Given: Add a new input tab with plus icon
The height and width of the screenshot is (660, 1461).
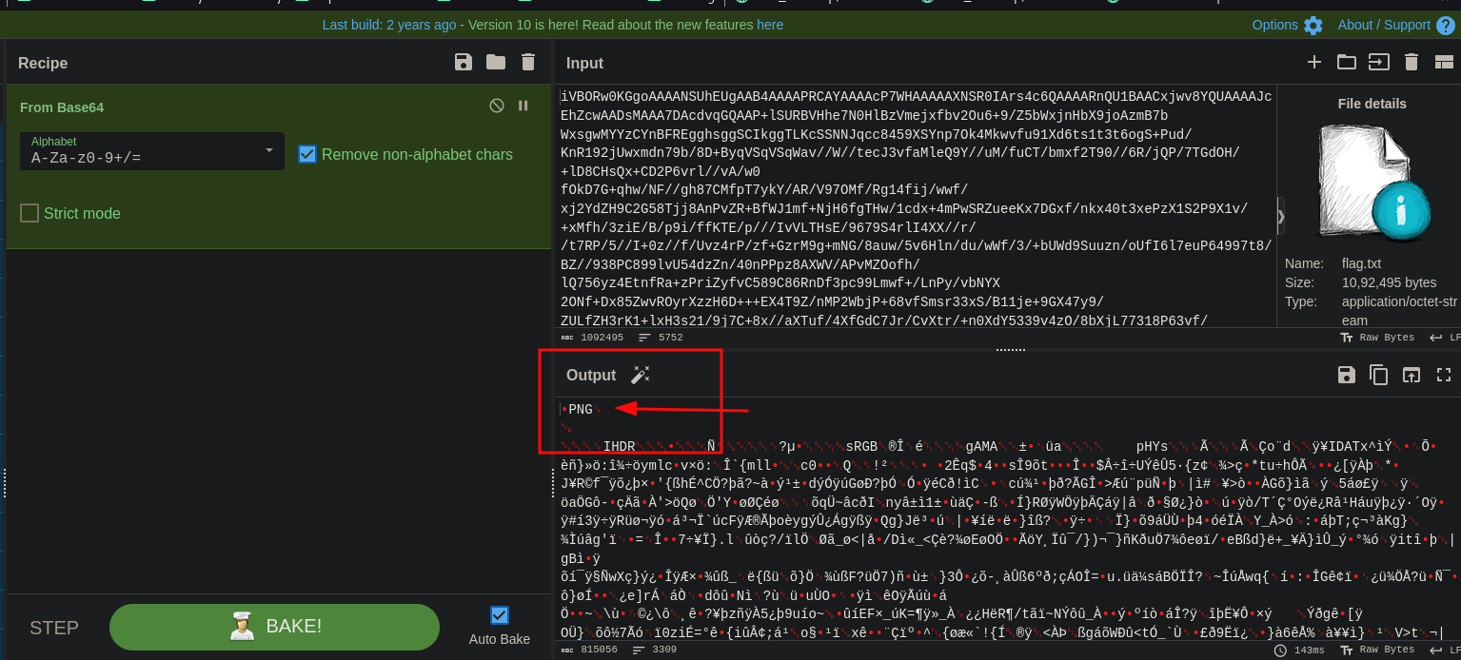Looking at the screenshot, I should (x=1314, y=63).
